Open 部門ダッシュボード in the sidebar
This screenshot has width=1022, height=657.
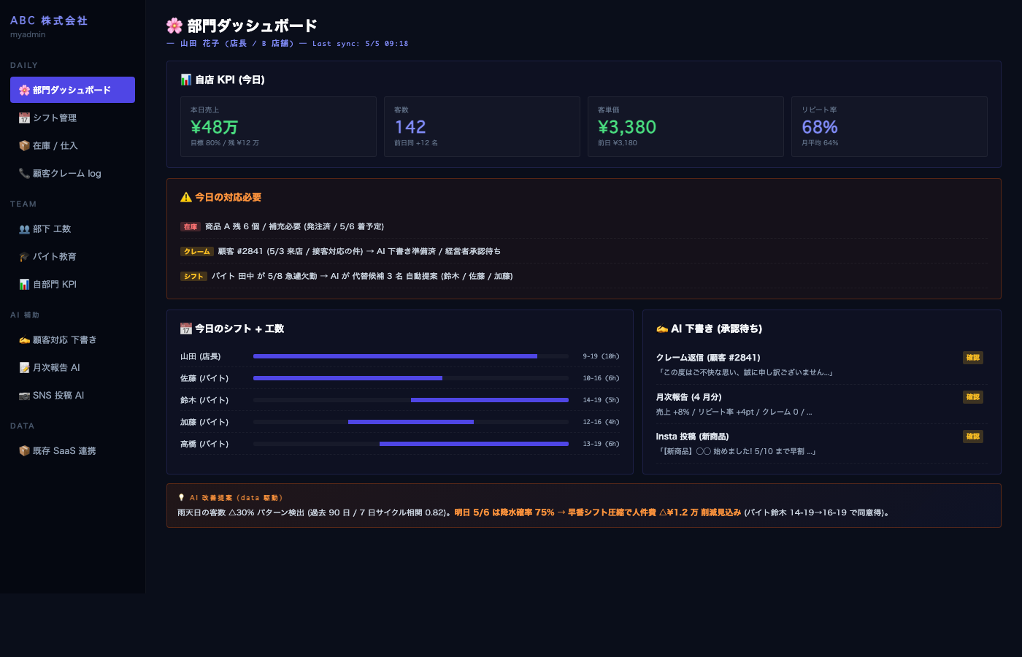pyautogui.click(x=72, y=90)
